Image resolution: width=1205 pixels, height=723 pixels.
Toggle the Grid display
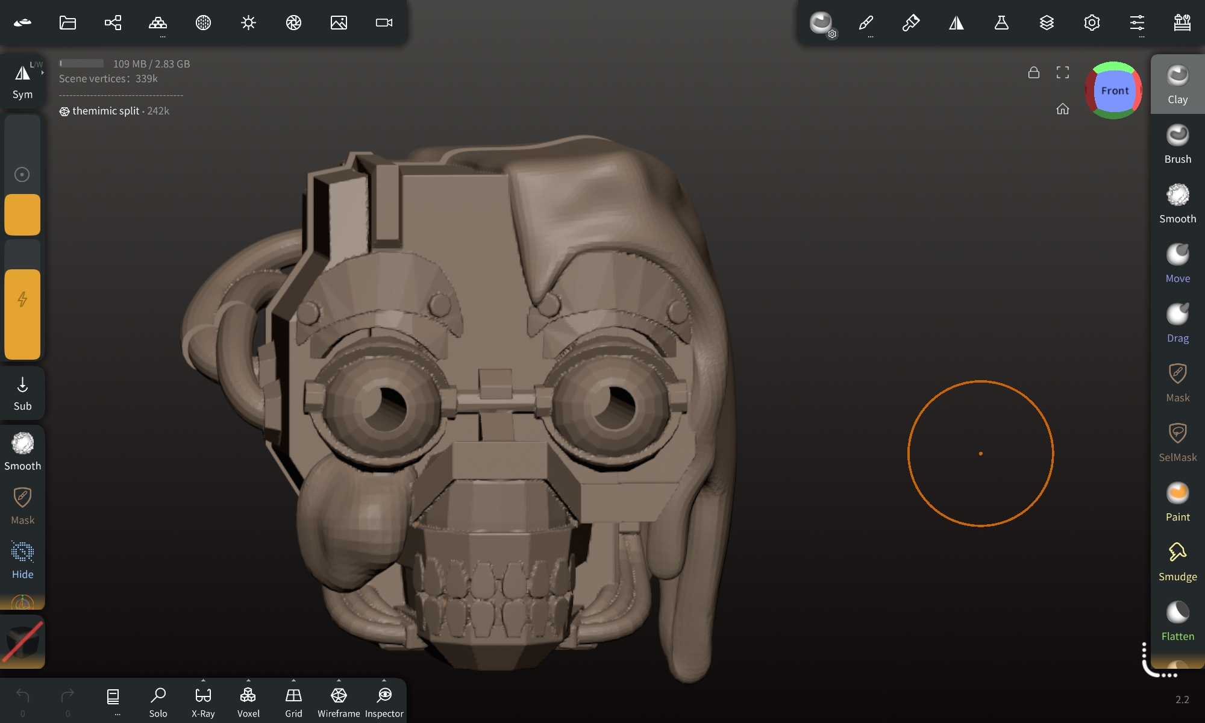tap(293, 702)
